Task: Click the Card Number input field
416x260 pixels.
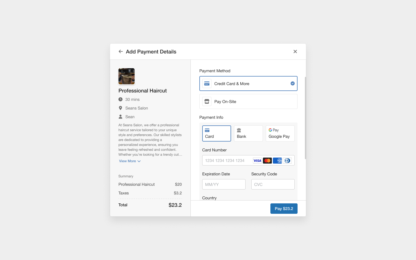Action: point(228,160)
